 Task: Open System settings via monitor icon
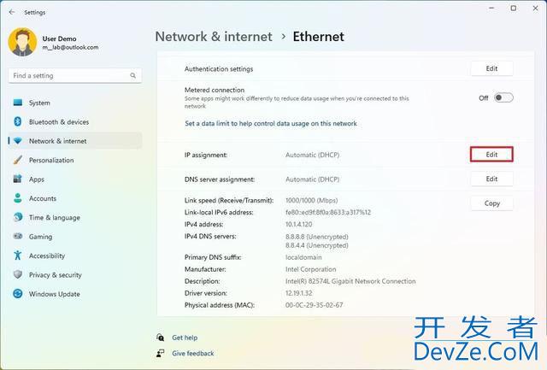[x=18, y=103]
